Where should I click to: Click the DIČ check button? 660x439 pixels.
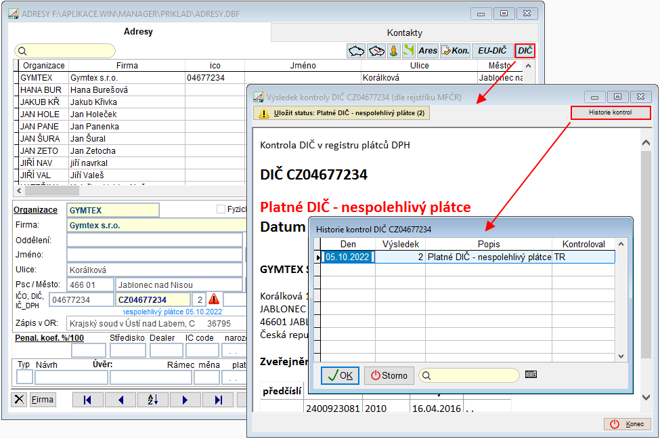pyautogui.click(x=525, y=51)
